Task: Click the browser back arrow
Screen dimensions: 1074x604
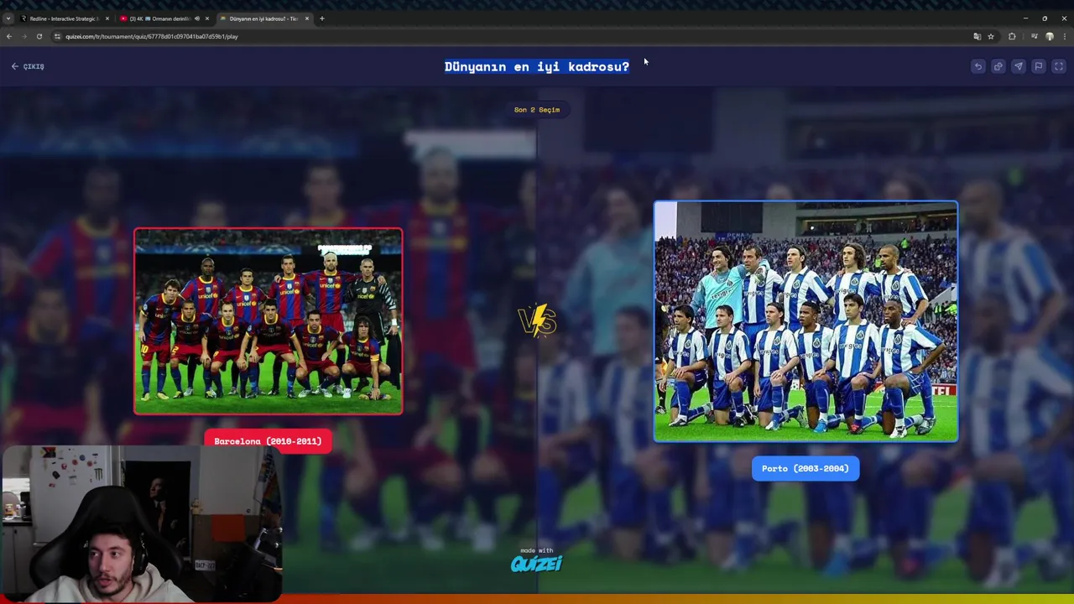Action: pyautogui.click(x=8, y=36)
